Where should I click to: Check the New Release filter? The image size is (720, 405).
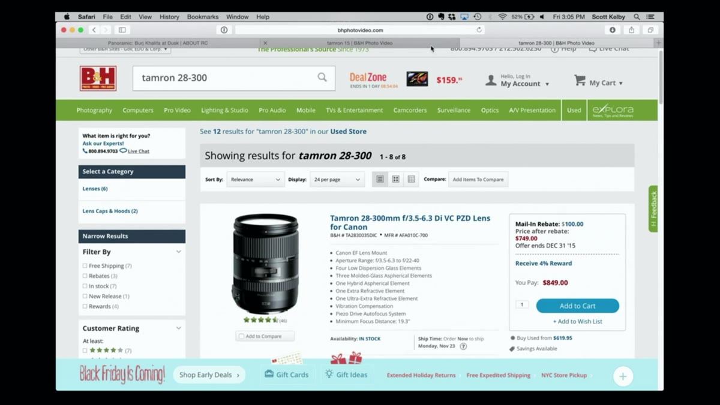[85, 296]
